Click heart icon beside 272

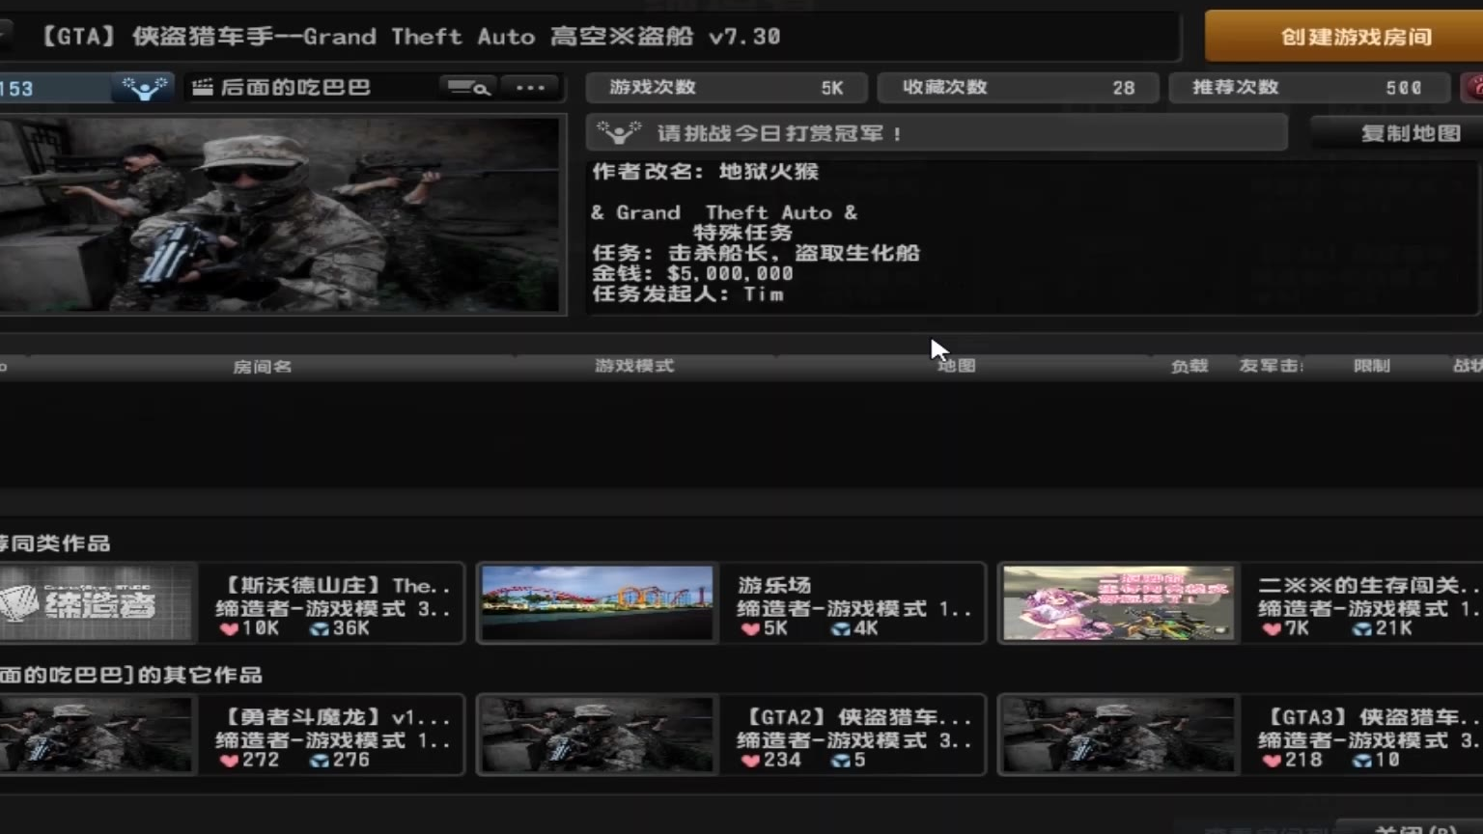pyautogui.click(x=229, y=761)
